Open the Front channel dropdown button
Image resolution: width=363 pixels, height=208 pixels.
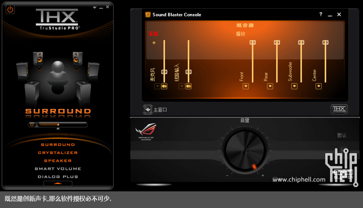pos(246,86)
